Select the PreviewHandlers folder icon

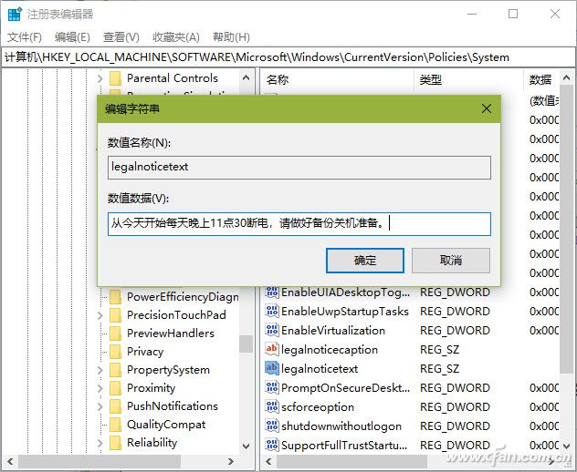pos(116,333)
